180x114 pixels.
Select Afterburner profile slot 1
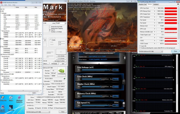pos(81,113)
